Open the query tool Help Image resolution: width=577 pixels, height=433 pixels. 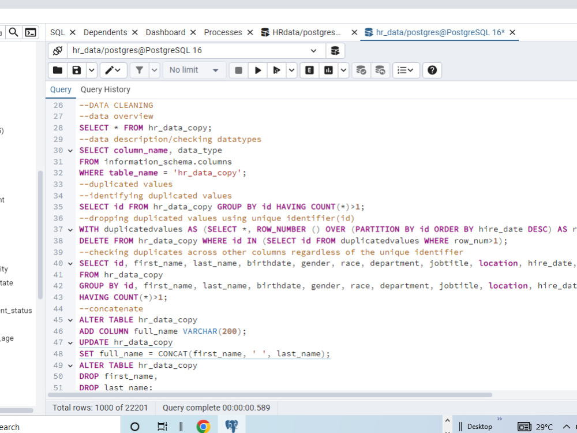point(432,70)
